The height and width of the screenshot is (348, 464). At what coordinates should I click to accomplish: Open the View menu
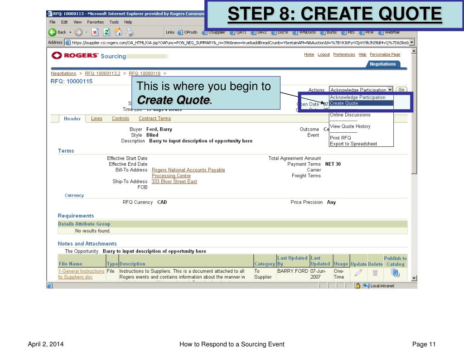pos(77,22)
